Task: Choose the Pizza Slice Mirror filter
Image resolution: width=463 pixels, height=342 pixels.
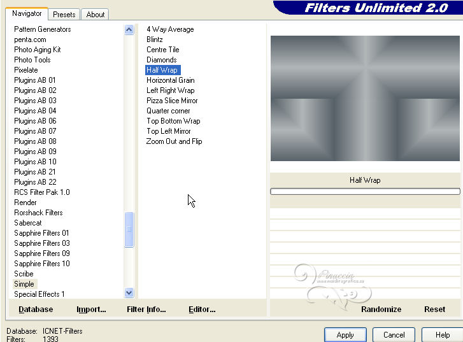Action: click(172, 101)
